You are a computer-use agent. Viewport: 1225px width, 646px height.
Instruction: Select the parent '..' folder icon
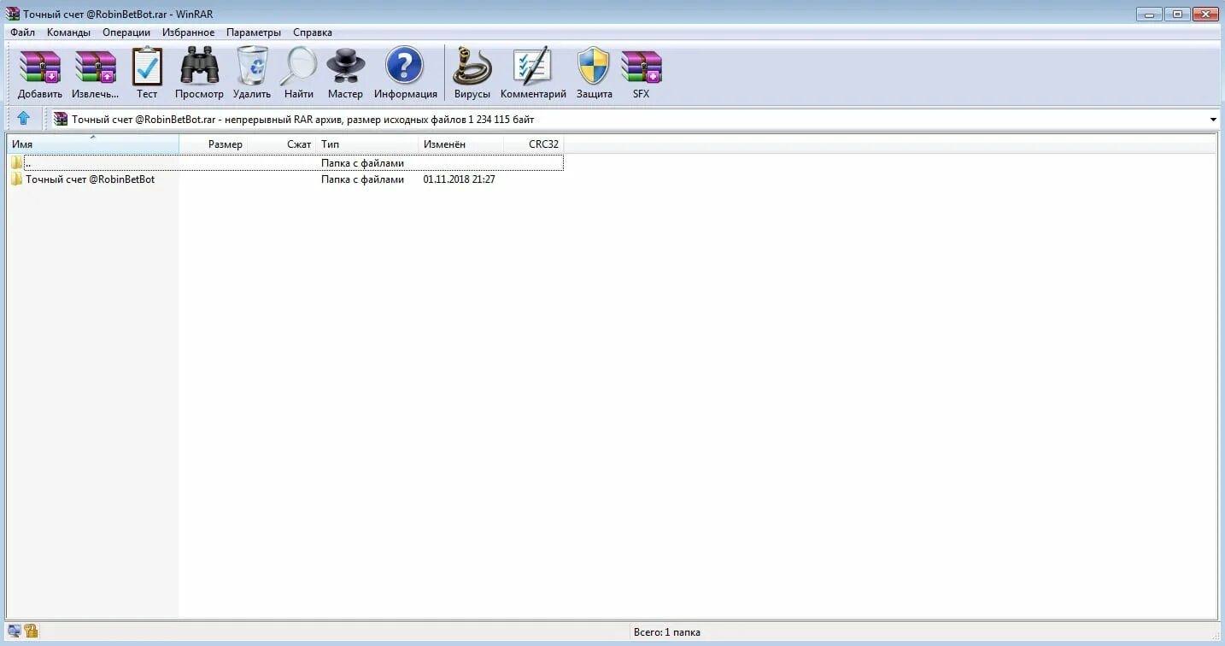pyautogui.click(x=16, y=162)
